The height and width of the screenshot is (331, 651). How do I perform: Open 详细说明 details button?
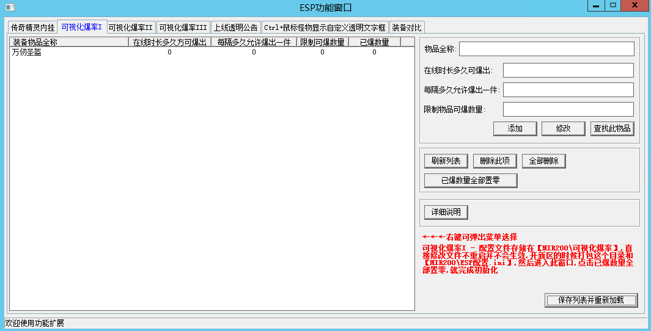pos(446,213)
